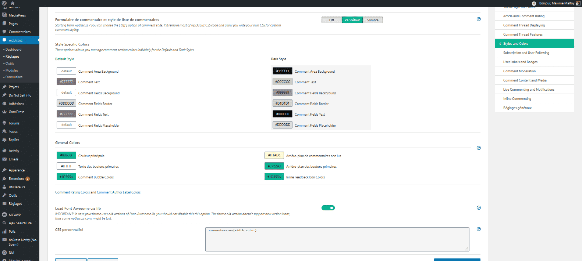582x261 pixels.
Task: Open Adhésions icon in sidebar
Action: tap(4, 104)
